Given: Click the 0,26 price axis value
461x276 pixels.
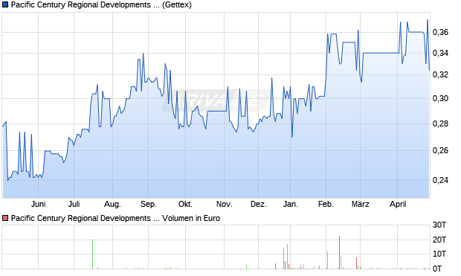Looking at the screenshot, I should coord(440,150).
